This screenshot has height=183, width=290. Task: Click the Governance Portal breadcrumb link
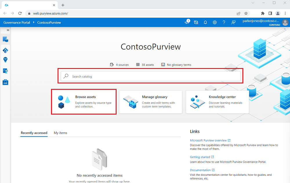tap(17, 22)
